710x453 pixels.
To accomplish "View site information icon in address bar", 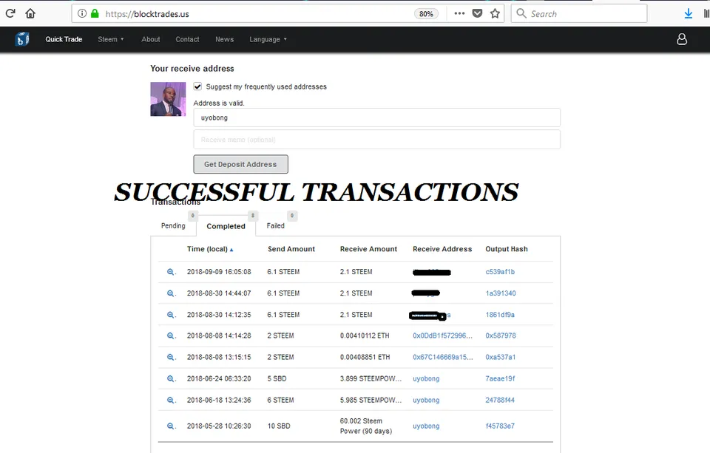I will click(82, 13).
